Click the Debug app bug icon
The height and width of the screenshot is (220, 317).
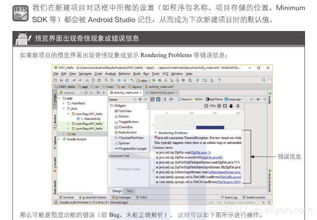(160, 80)
